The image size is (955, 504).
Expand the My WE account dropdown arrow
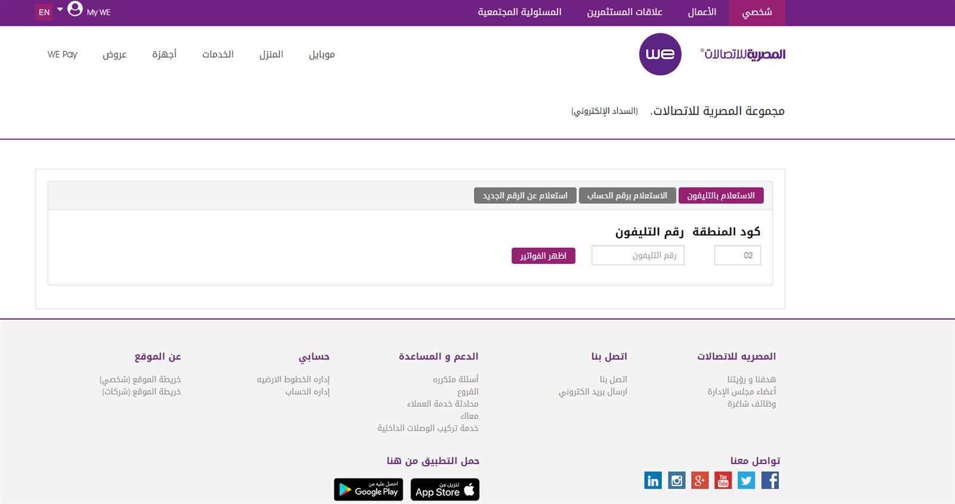tap(60, 10)
